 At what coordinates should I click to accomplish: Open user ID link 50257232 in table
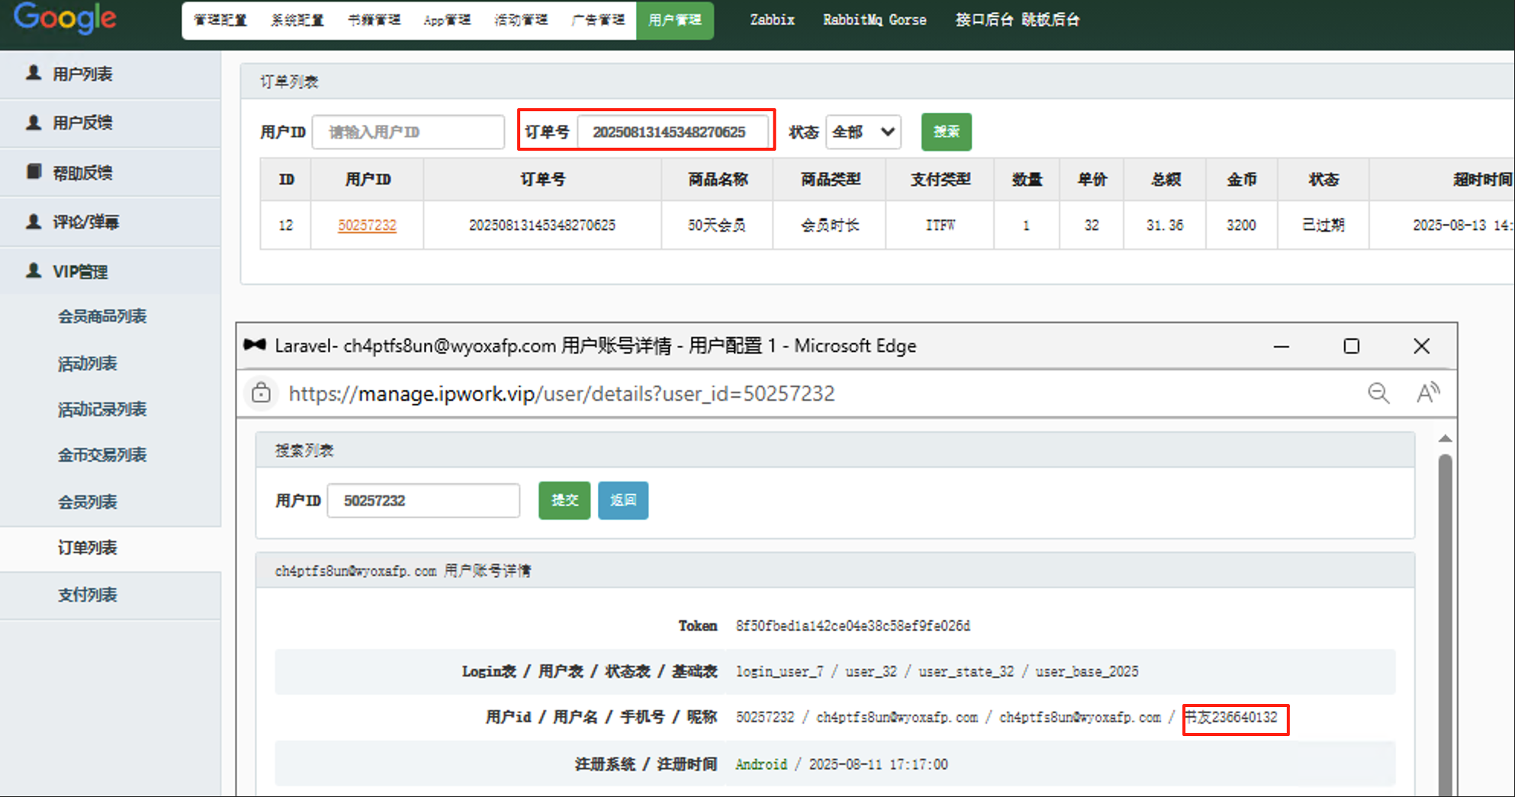[367, 226]
